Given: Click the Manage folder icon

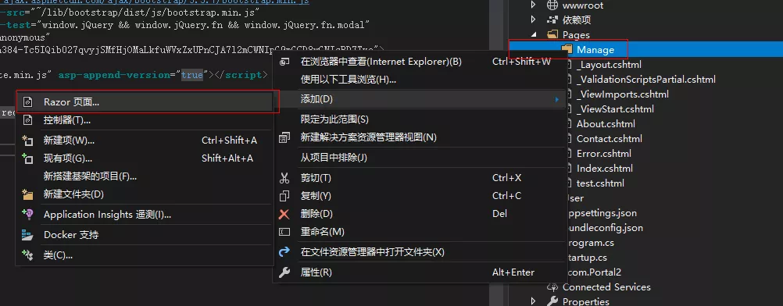Looking at the screenshot, I should click(567, 49).
